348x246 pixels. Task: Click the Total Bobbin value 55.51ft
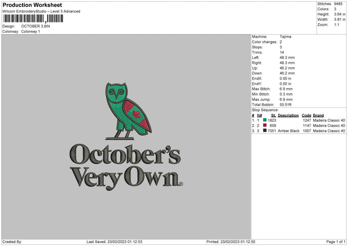[x=285, y=104]
